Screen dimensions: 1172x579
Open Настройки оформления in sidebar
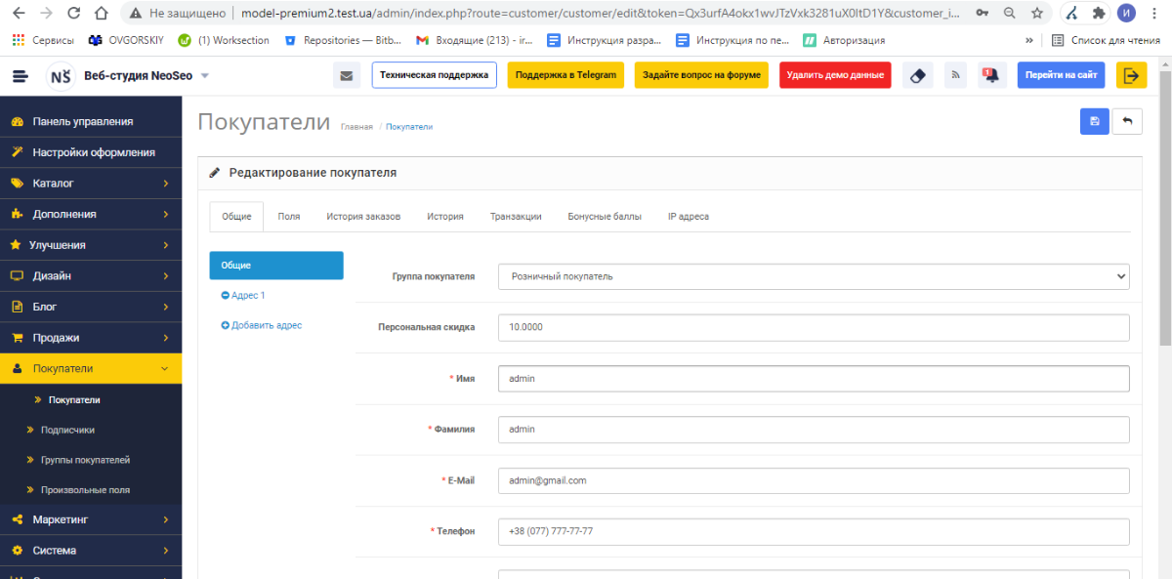91,152
